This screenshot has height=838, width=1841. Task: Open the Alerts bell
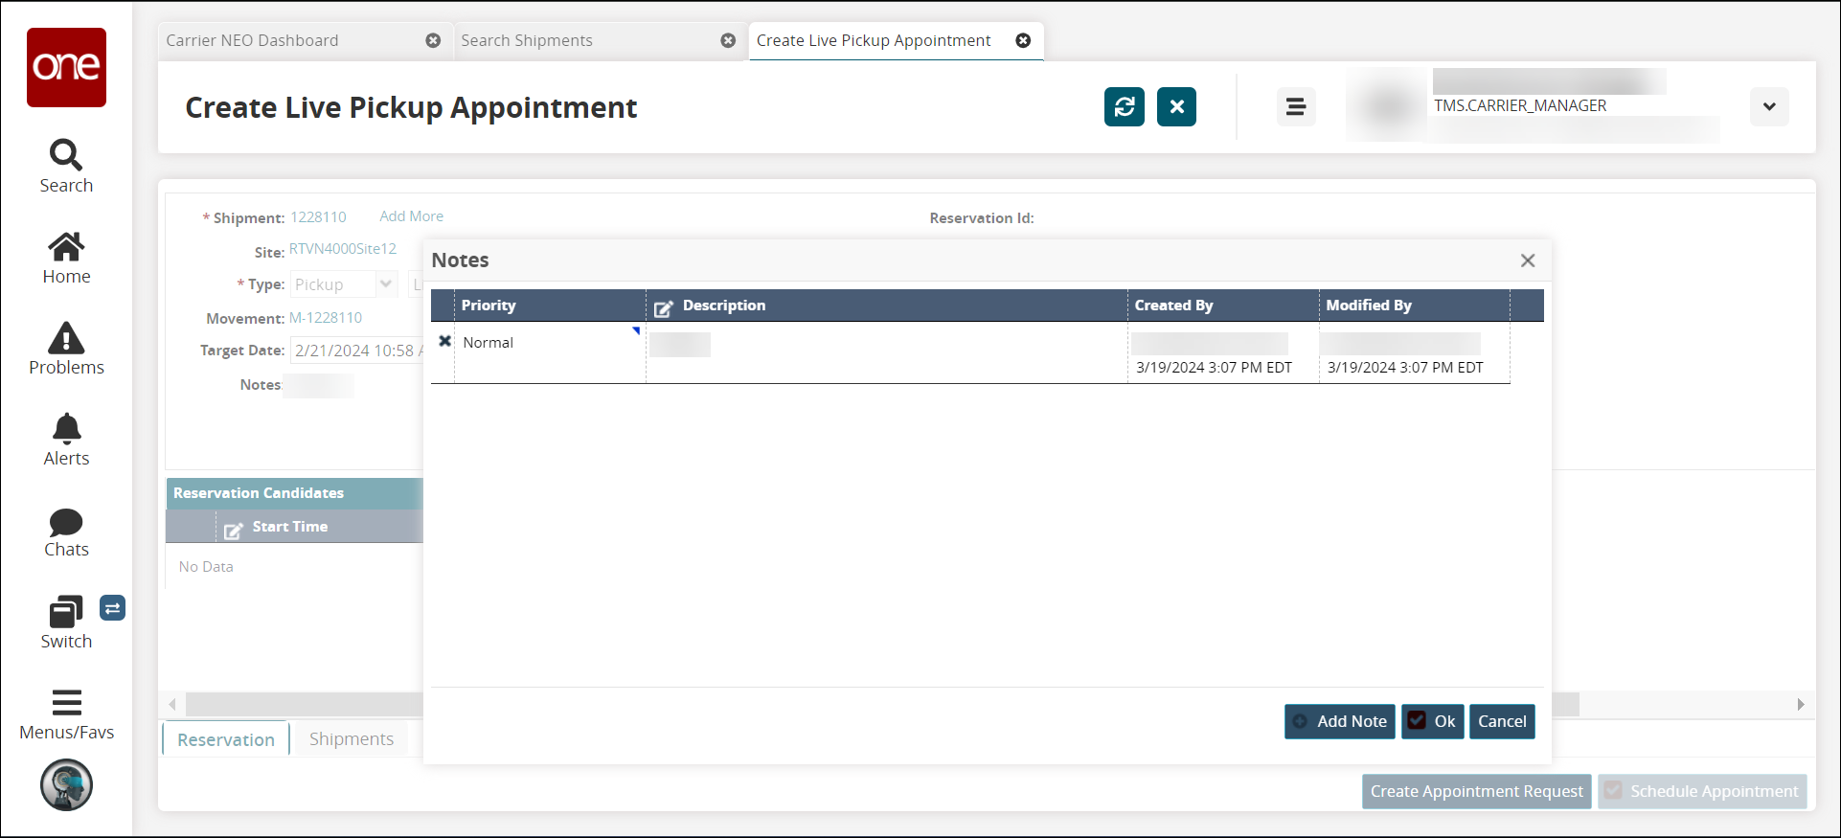coord(66,441)
